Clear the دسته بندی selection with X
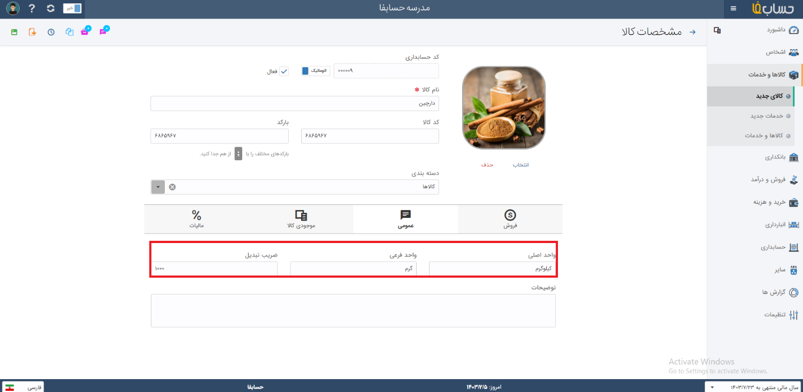803x392 pixels. [x=172, y=187]
